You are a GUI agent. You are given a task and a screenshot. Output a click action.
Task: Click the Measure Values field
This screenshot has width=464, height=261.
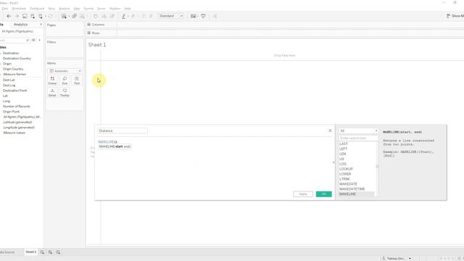[x=14, y=133]
